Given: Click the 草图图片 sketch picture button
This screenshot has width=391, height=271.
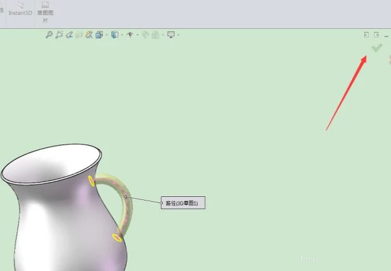Looking at the screenshot, I should [x=45, y=12].
